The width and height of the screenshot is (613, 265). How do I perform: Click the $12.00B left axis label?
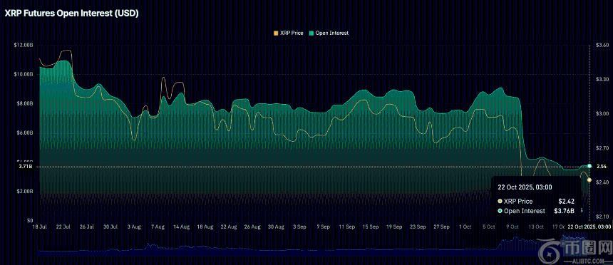click(x=24, y=45)
